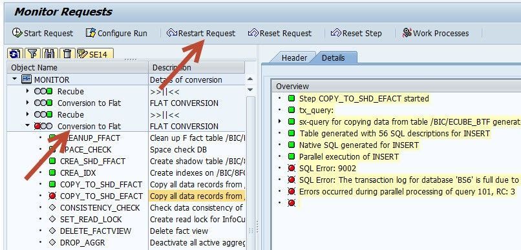This screenshot has height=250, width=521.
Task: Select the CREA_SHD_FFACT step
Action: pyautogui.click(x=92, y=161)
